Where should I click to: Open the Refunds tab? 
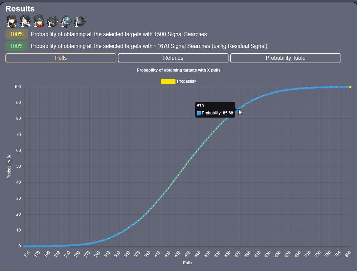point(173,58)
